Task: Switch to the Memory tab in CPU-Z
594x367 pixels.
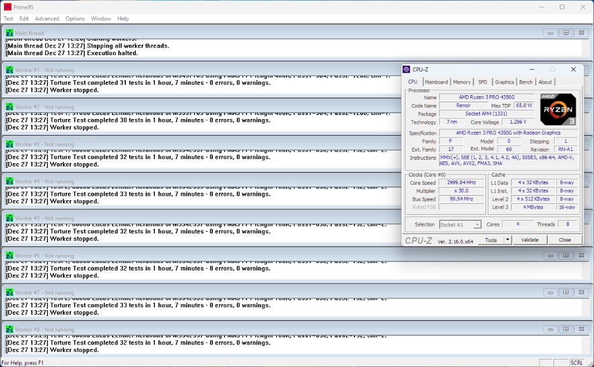Action: 462,82
